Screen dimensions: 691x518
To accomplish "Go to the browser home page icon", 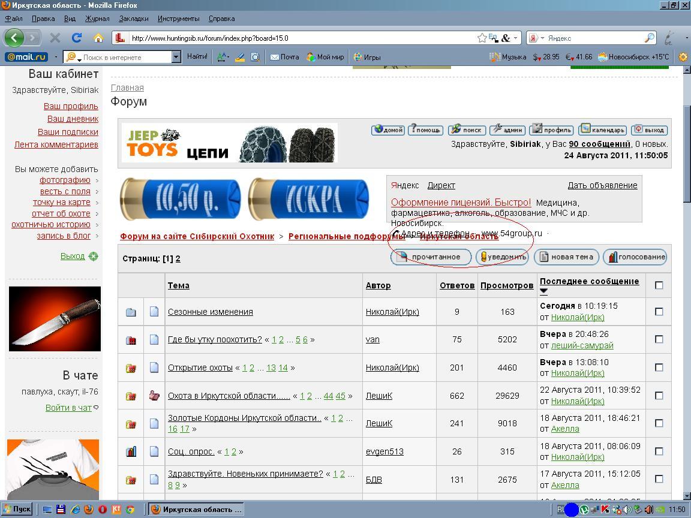I will 98,38.
